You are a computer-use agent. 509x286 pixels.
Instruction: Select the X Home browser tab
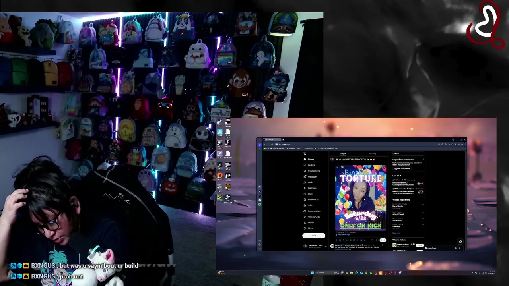tap(272, 140)
